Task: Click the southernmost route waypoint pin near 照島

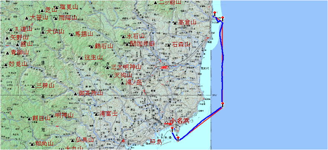Action: tap(178, 139)
